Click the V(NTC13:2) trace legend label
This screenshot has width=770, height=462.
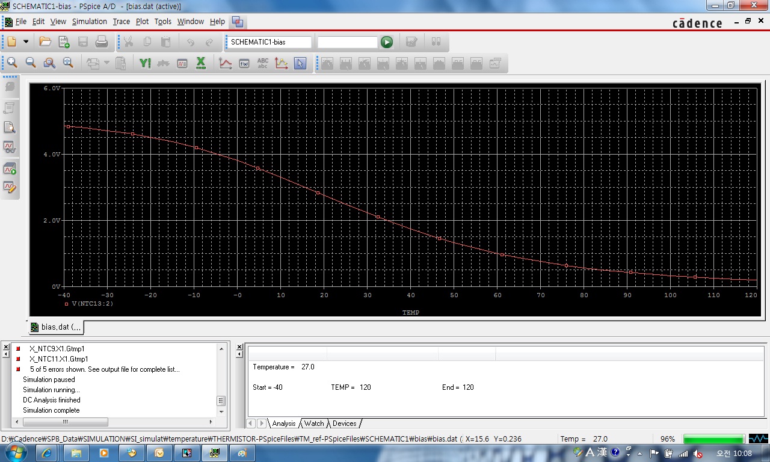92,304
